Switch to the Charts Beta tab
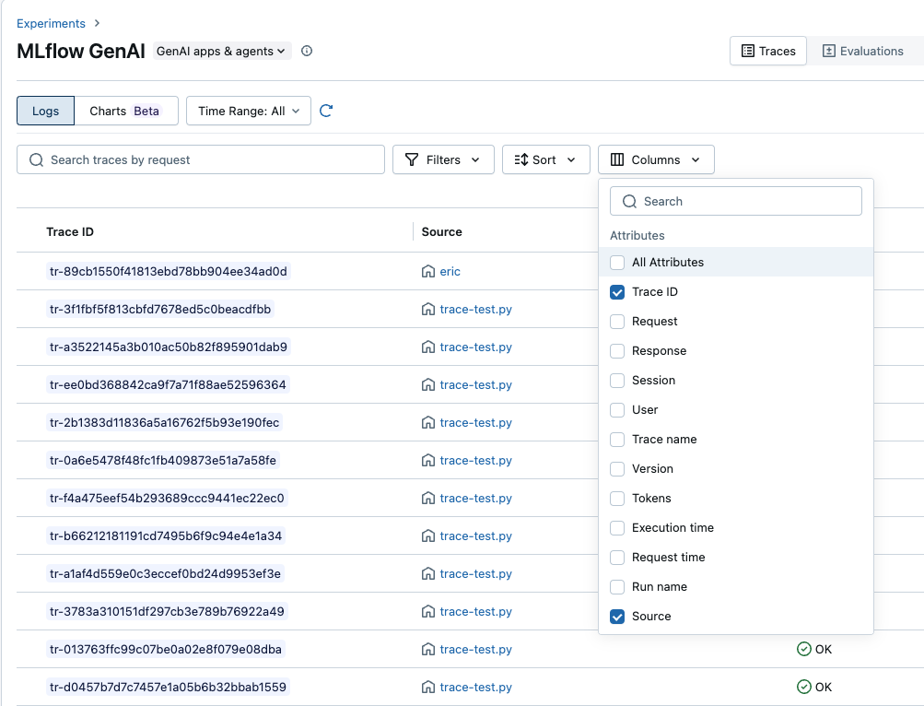The image size is (924, 706). point(126,110)
